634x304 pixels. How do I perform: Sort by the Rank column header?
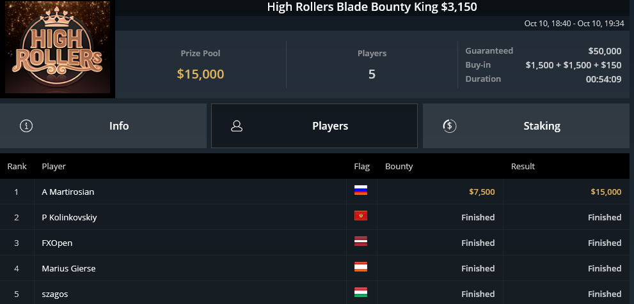click(x=17, y=166)
